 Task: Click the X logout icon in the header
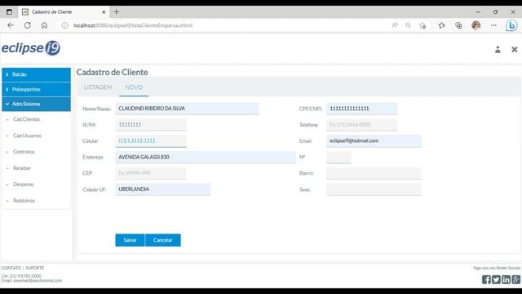tap(515, 50)
